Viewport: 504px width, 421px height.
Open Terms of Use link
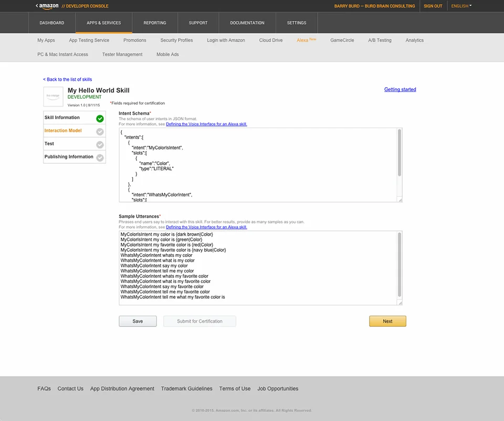pos(235,388)
